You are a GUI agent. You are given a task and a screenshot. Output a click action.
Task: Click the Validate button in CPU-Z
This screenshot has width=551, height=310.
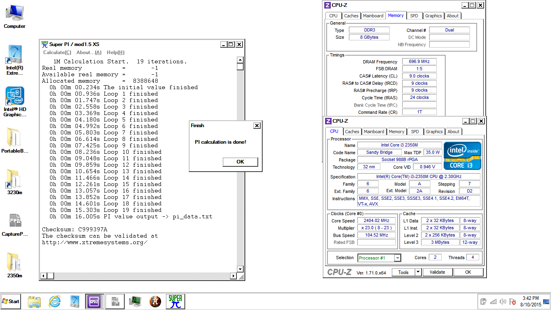click(437, 272)
